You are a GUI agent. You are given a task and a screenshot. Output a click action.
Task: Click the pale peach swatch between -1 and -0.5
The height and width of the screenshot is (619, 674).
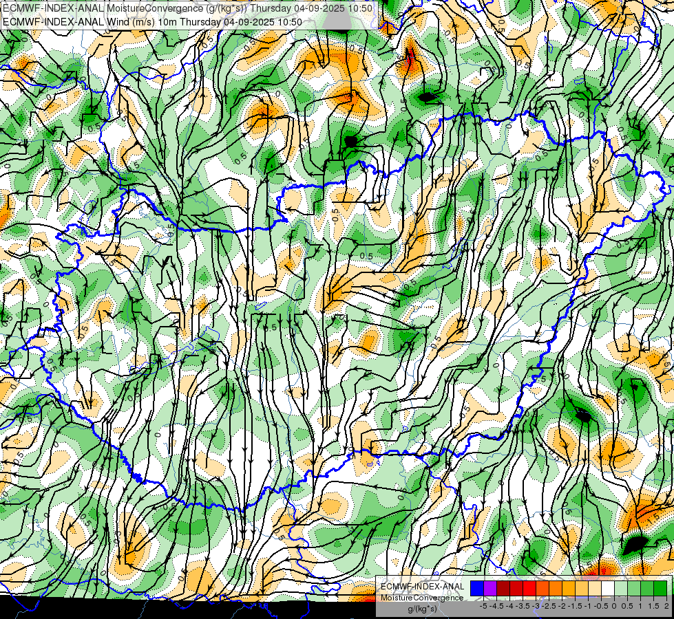pos(594,588)
